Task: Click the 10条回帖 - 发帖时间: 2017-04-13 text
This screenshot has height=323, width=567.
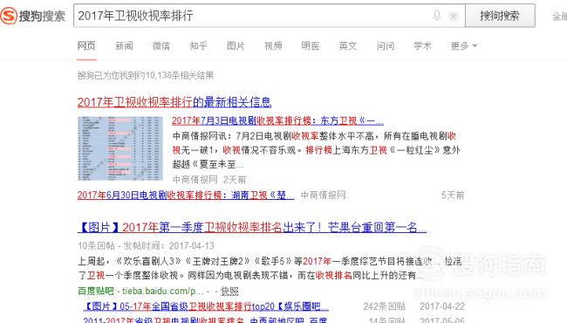Action: tap(146, 246)
